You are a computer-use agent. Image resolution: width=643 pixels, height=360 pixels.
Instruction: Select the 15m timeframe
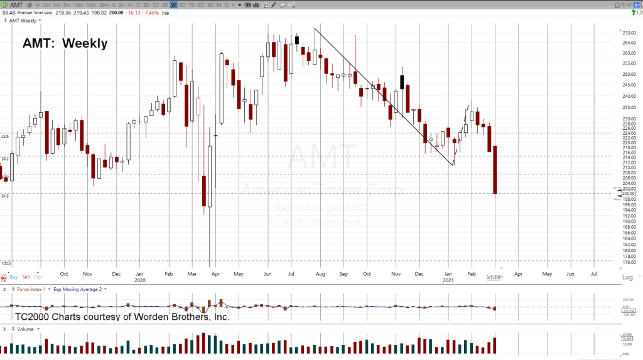pos(90,5)
